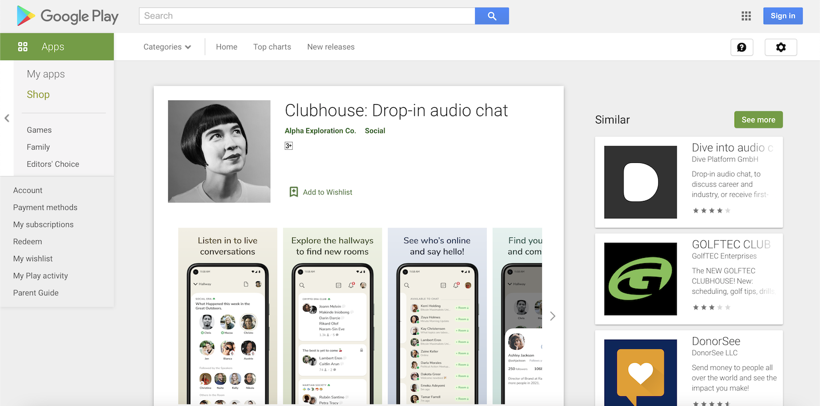Click the Apps grid icon in sidebar
The height and width of the screenshot is (406, 820).
[23, 47]
